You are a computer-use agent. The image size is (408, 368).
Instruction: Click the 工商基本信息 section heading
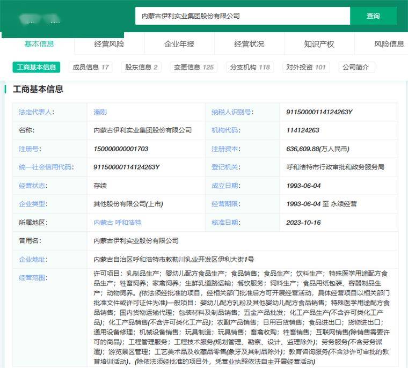(x=38, y=89)
